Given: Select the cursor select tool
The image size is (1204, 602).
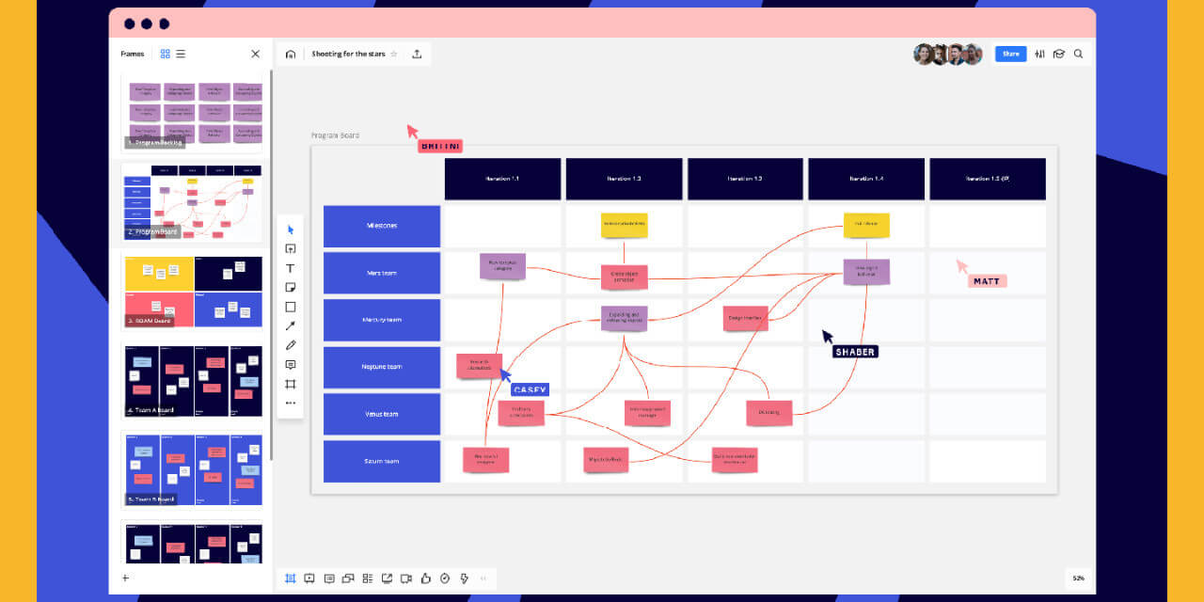Looking at the screenshot, I should [x=291, y=230].
